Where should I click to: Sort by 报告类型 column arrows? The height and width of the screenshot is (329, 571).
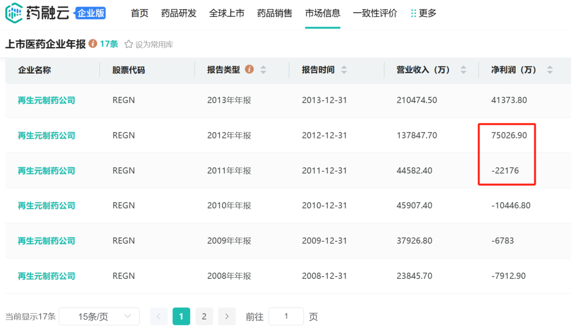pos(263,70)
